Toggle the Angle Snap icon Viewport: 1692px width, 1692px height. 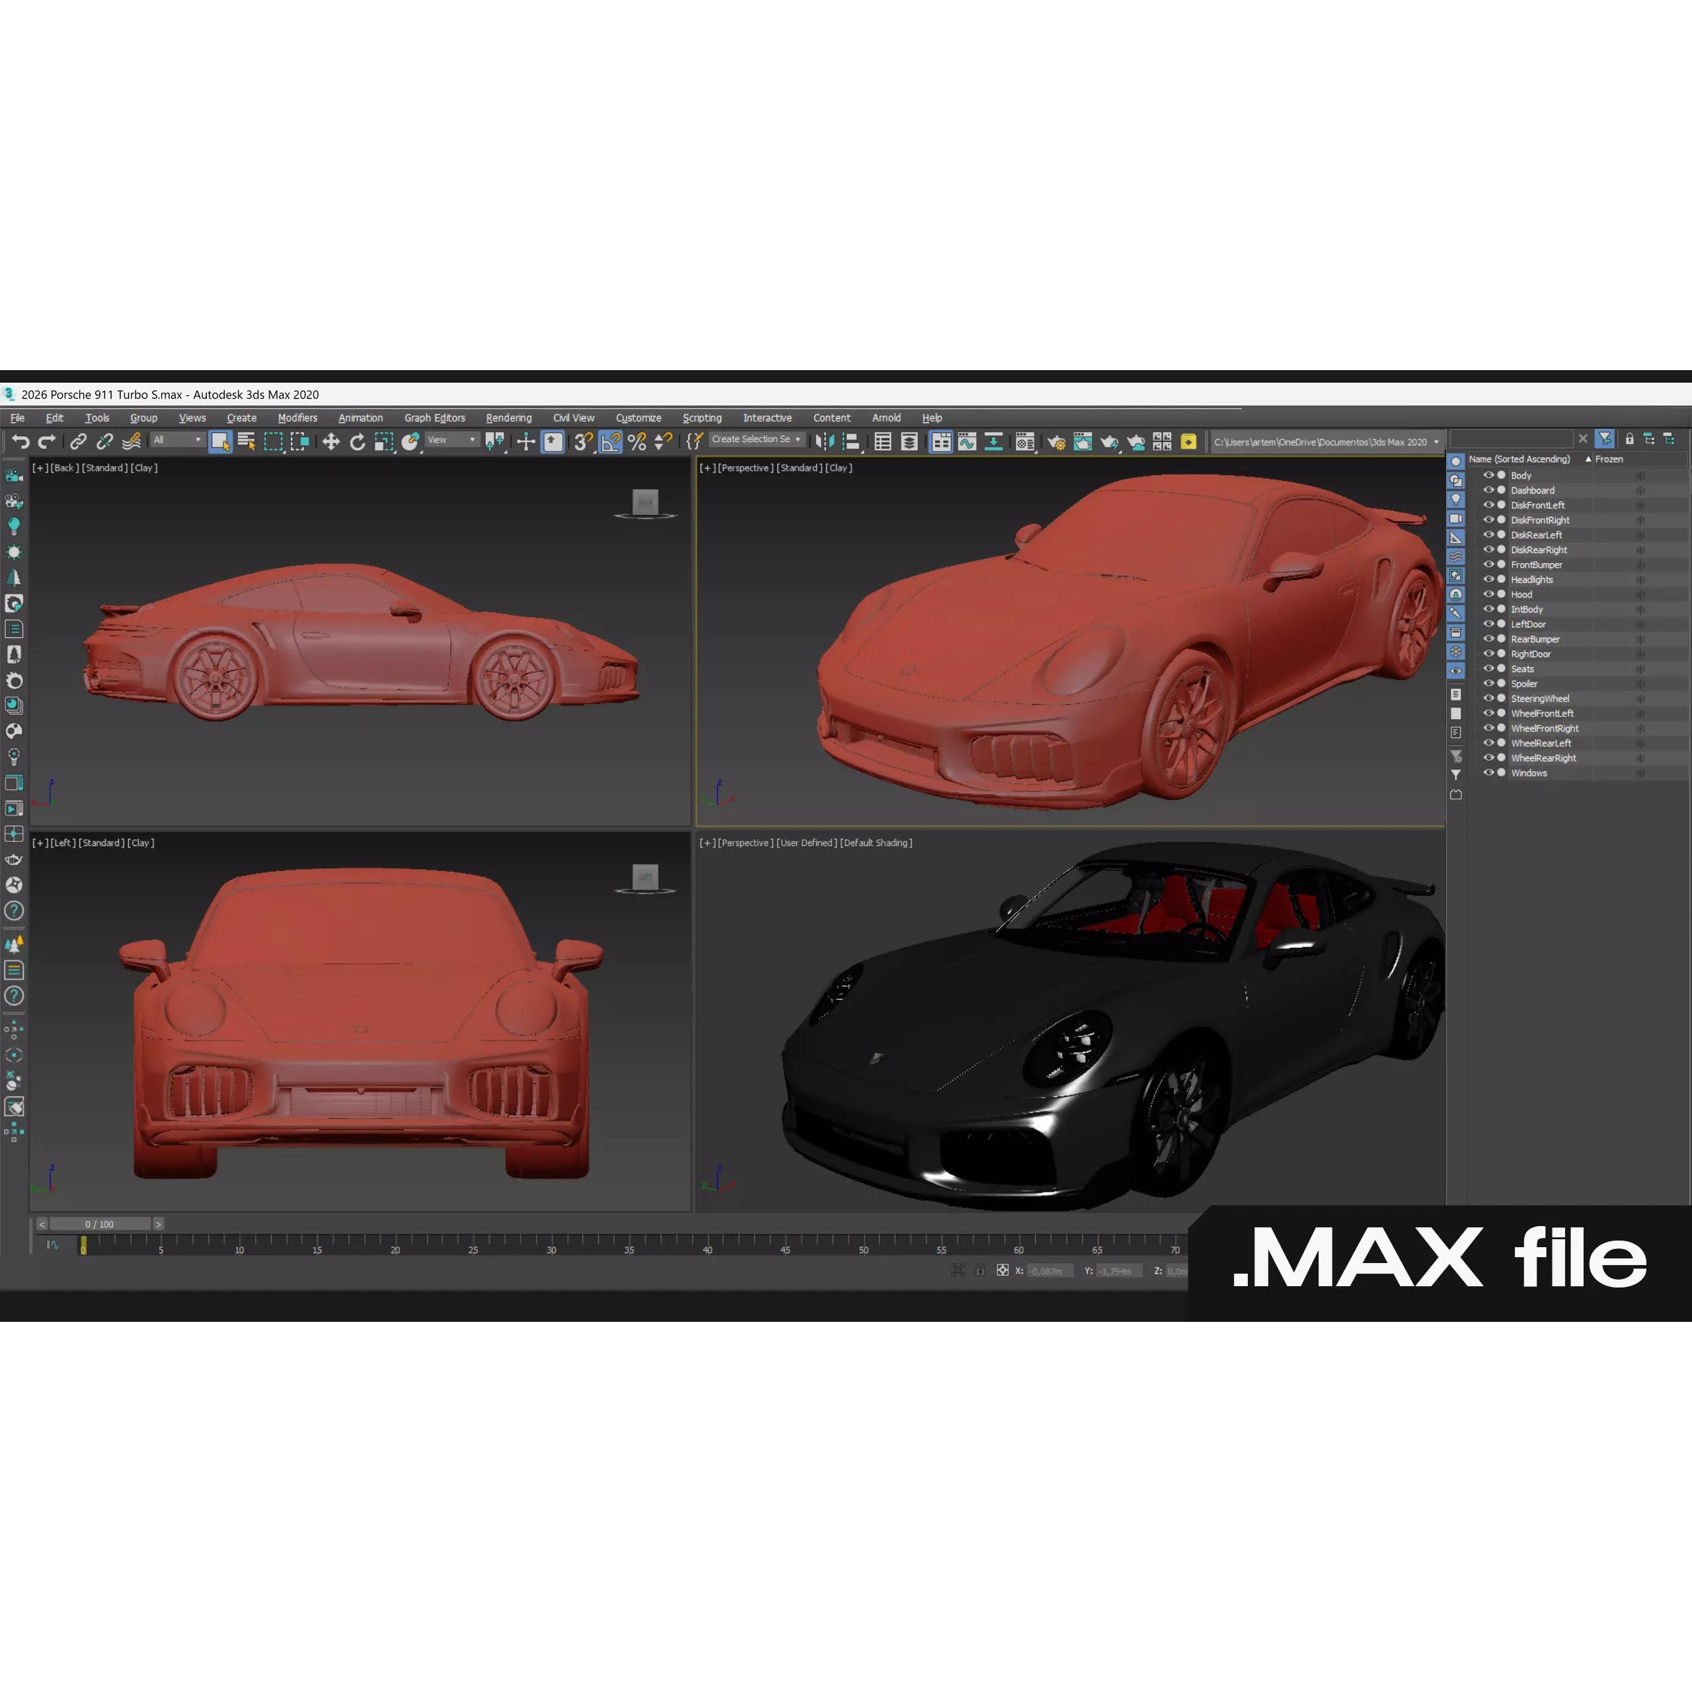(611, 442)
